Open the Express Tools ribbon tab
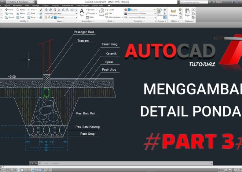This screenshot has width=242, height=172. pos(97,5)
